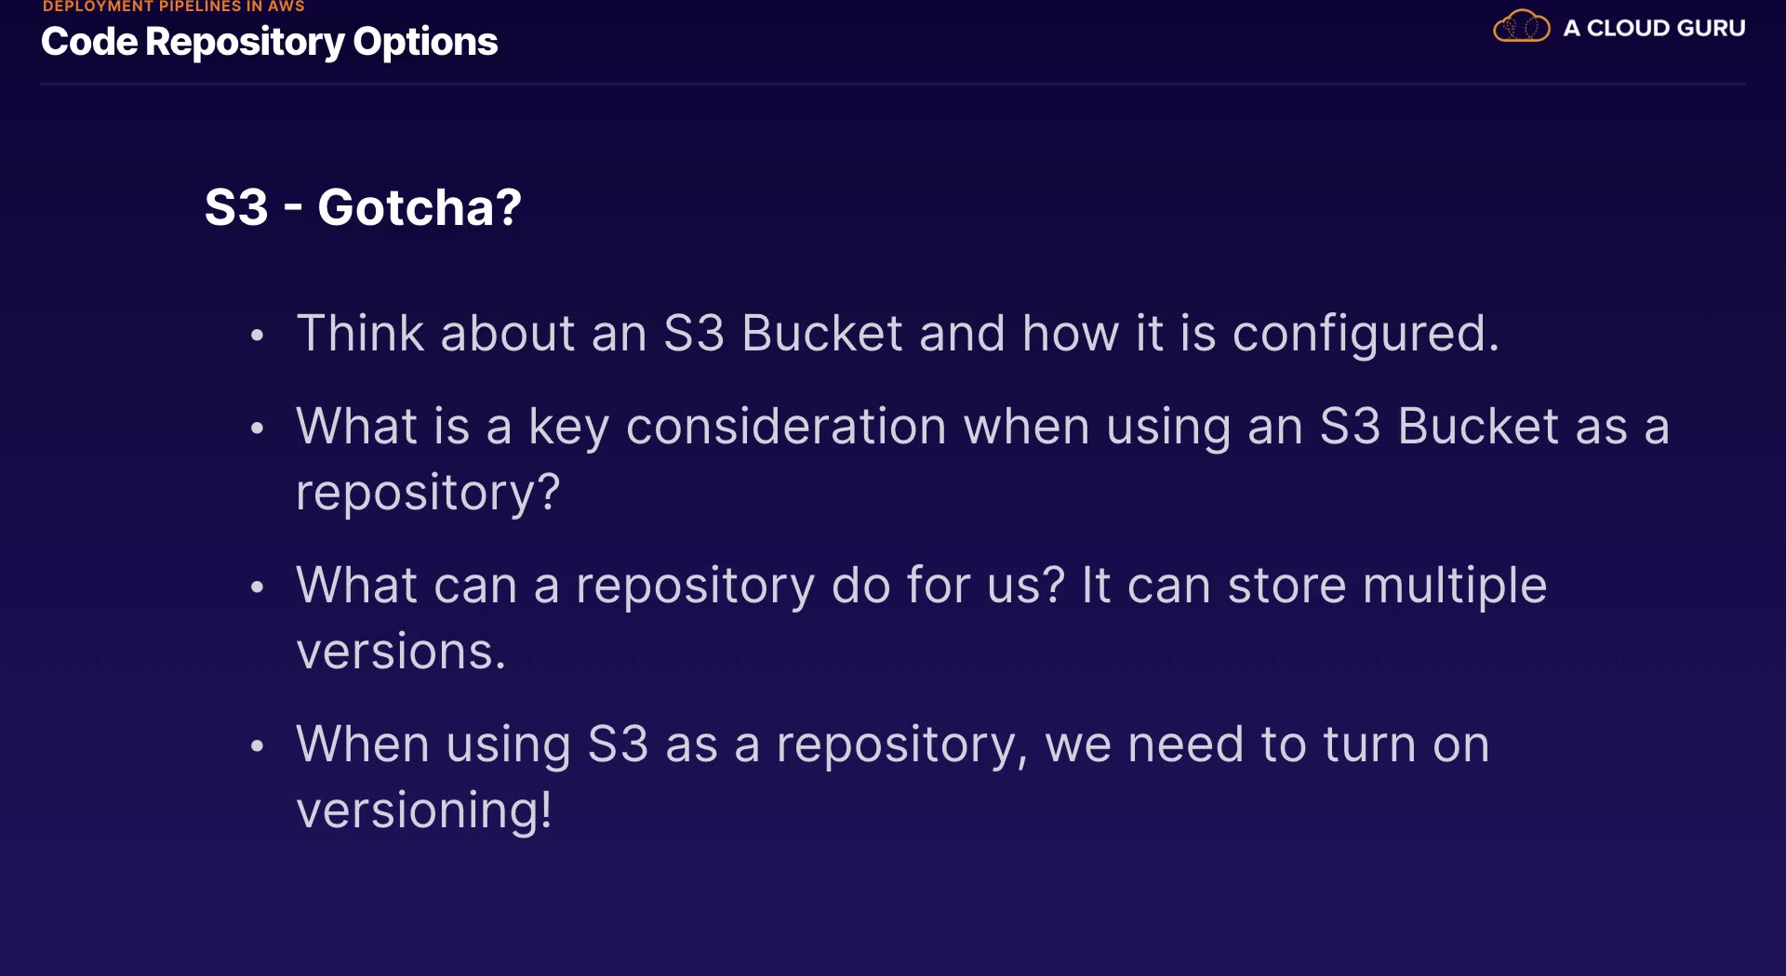Click the word "repository?" in the second bullet

(x=428, y=493)
